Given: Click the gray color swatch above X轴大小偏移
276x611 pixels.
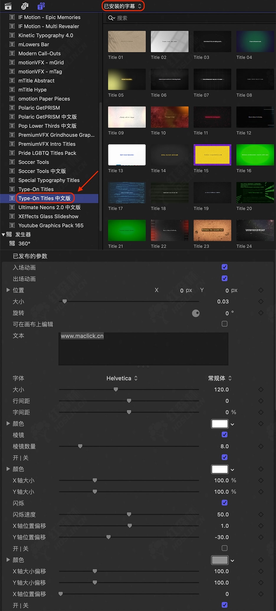Looking at the screenshot, I should click(220, 560).
